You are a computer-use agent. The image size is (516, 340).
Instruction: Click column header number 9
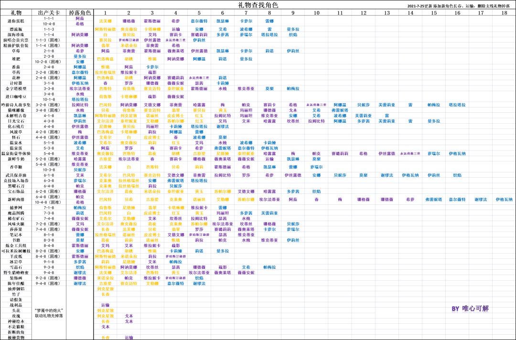(293, 13)
